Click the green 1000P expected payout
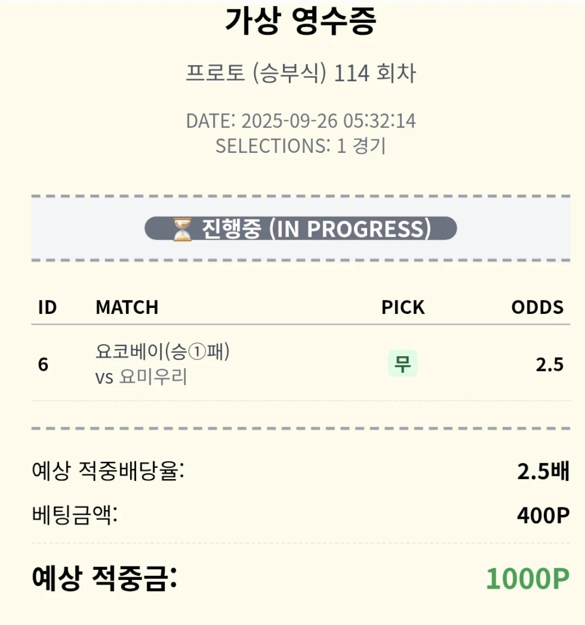The width and height of the screenshot is (585, 625). tap(527, 578)
